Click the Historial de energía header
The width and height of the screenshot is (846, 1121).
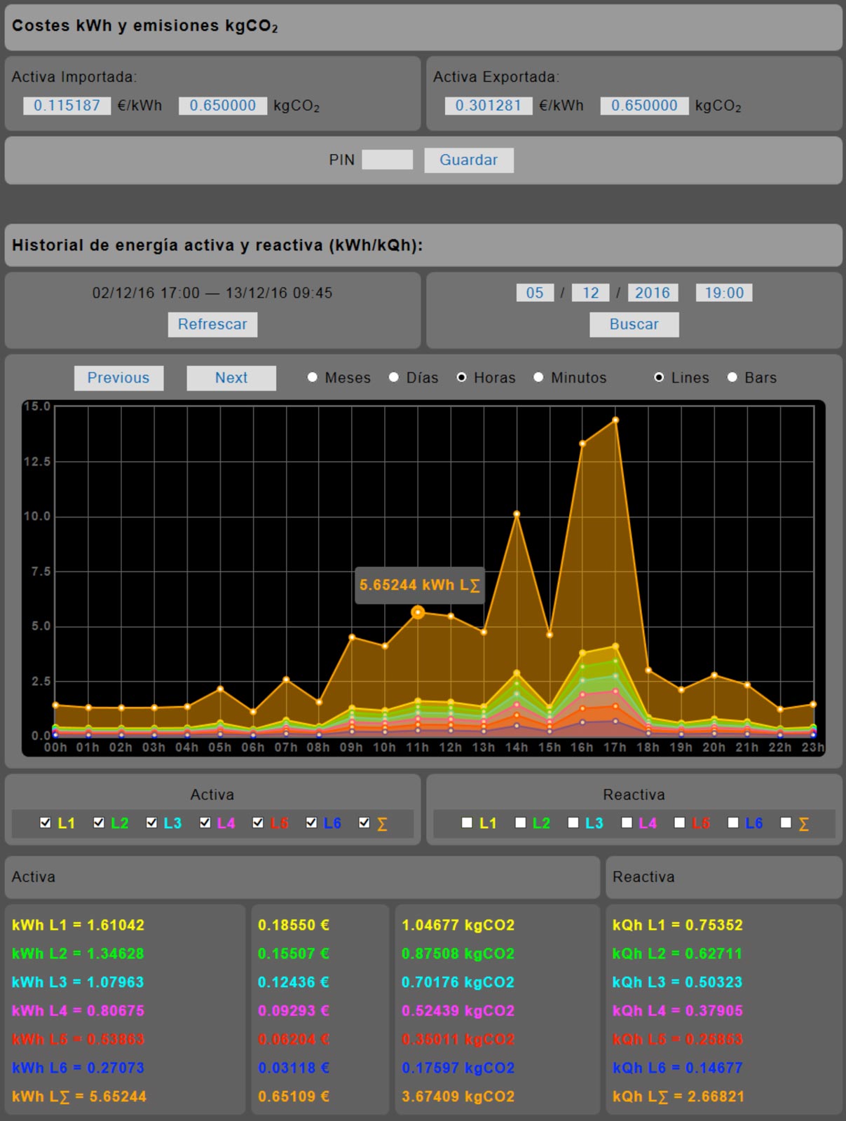coord(423,245)
